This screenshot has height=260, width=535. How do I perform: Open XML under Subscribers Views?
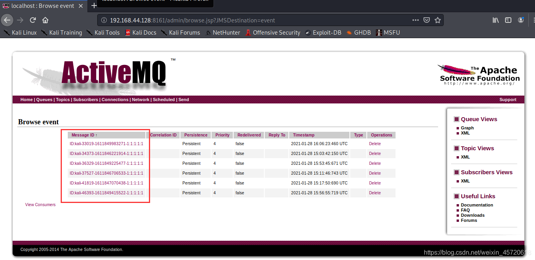coord(465,181)
